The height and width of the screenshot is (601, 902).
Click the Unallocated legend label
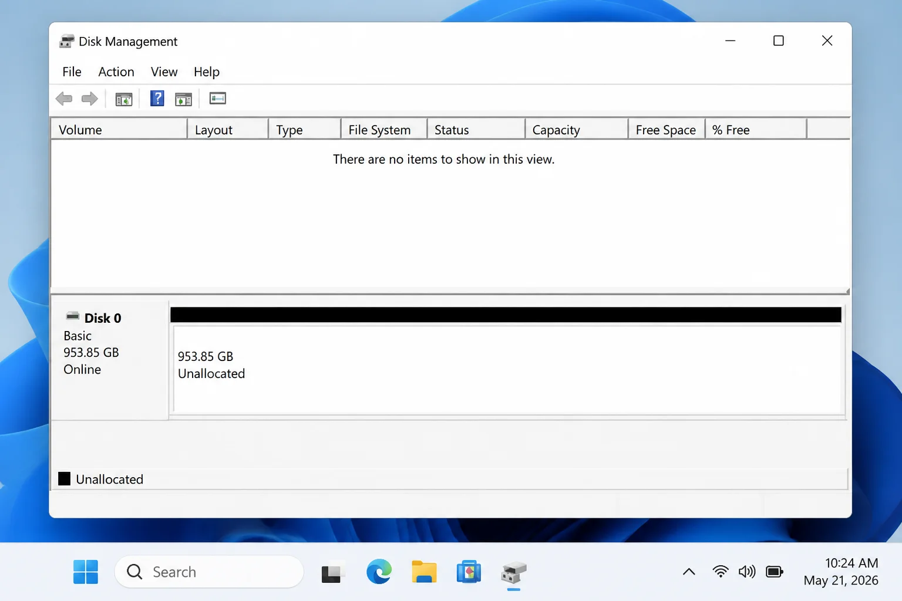click(x=109, y=480)
